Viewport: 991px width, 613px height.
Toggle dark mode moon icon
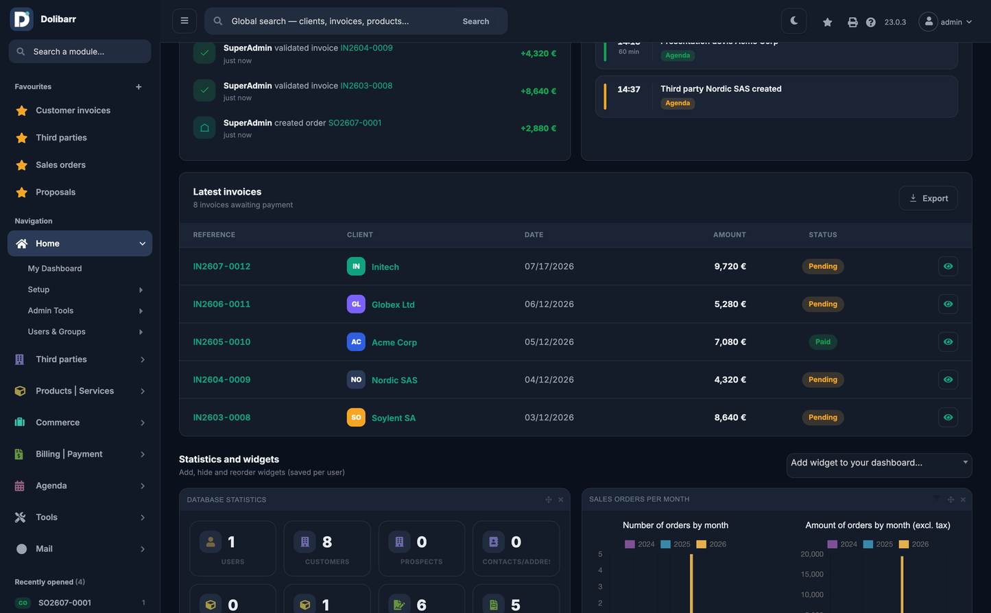click(x=794, y=21)
